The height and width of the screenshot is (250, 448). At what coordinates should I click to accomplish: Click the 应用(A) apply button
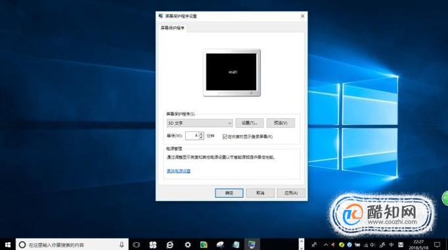point(291,193)
